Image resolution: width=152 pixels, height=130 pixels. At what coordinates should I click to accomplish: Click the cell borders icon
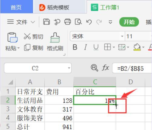[107, 47]
